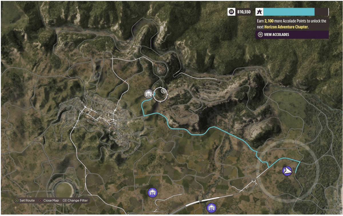The image size is (343, 216).
Task: Select the purple house icon near bottom center
Action: tap(152, 193)
